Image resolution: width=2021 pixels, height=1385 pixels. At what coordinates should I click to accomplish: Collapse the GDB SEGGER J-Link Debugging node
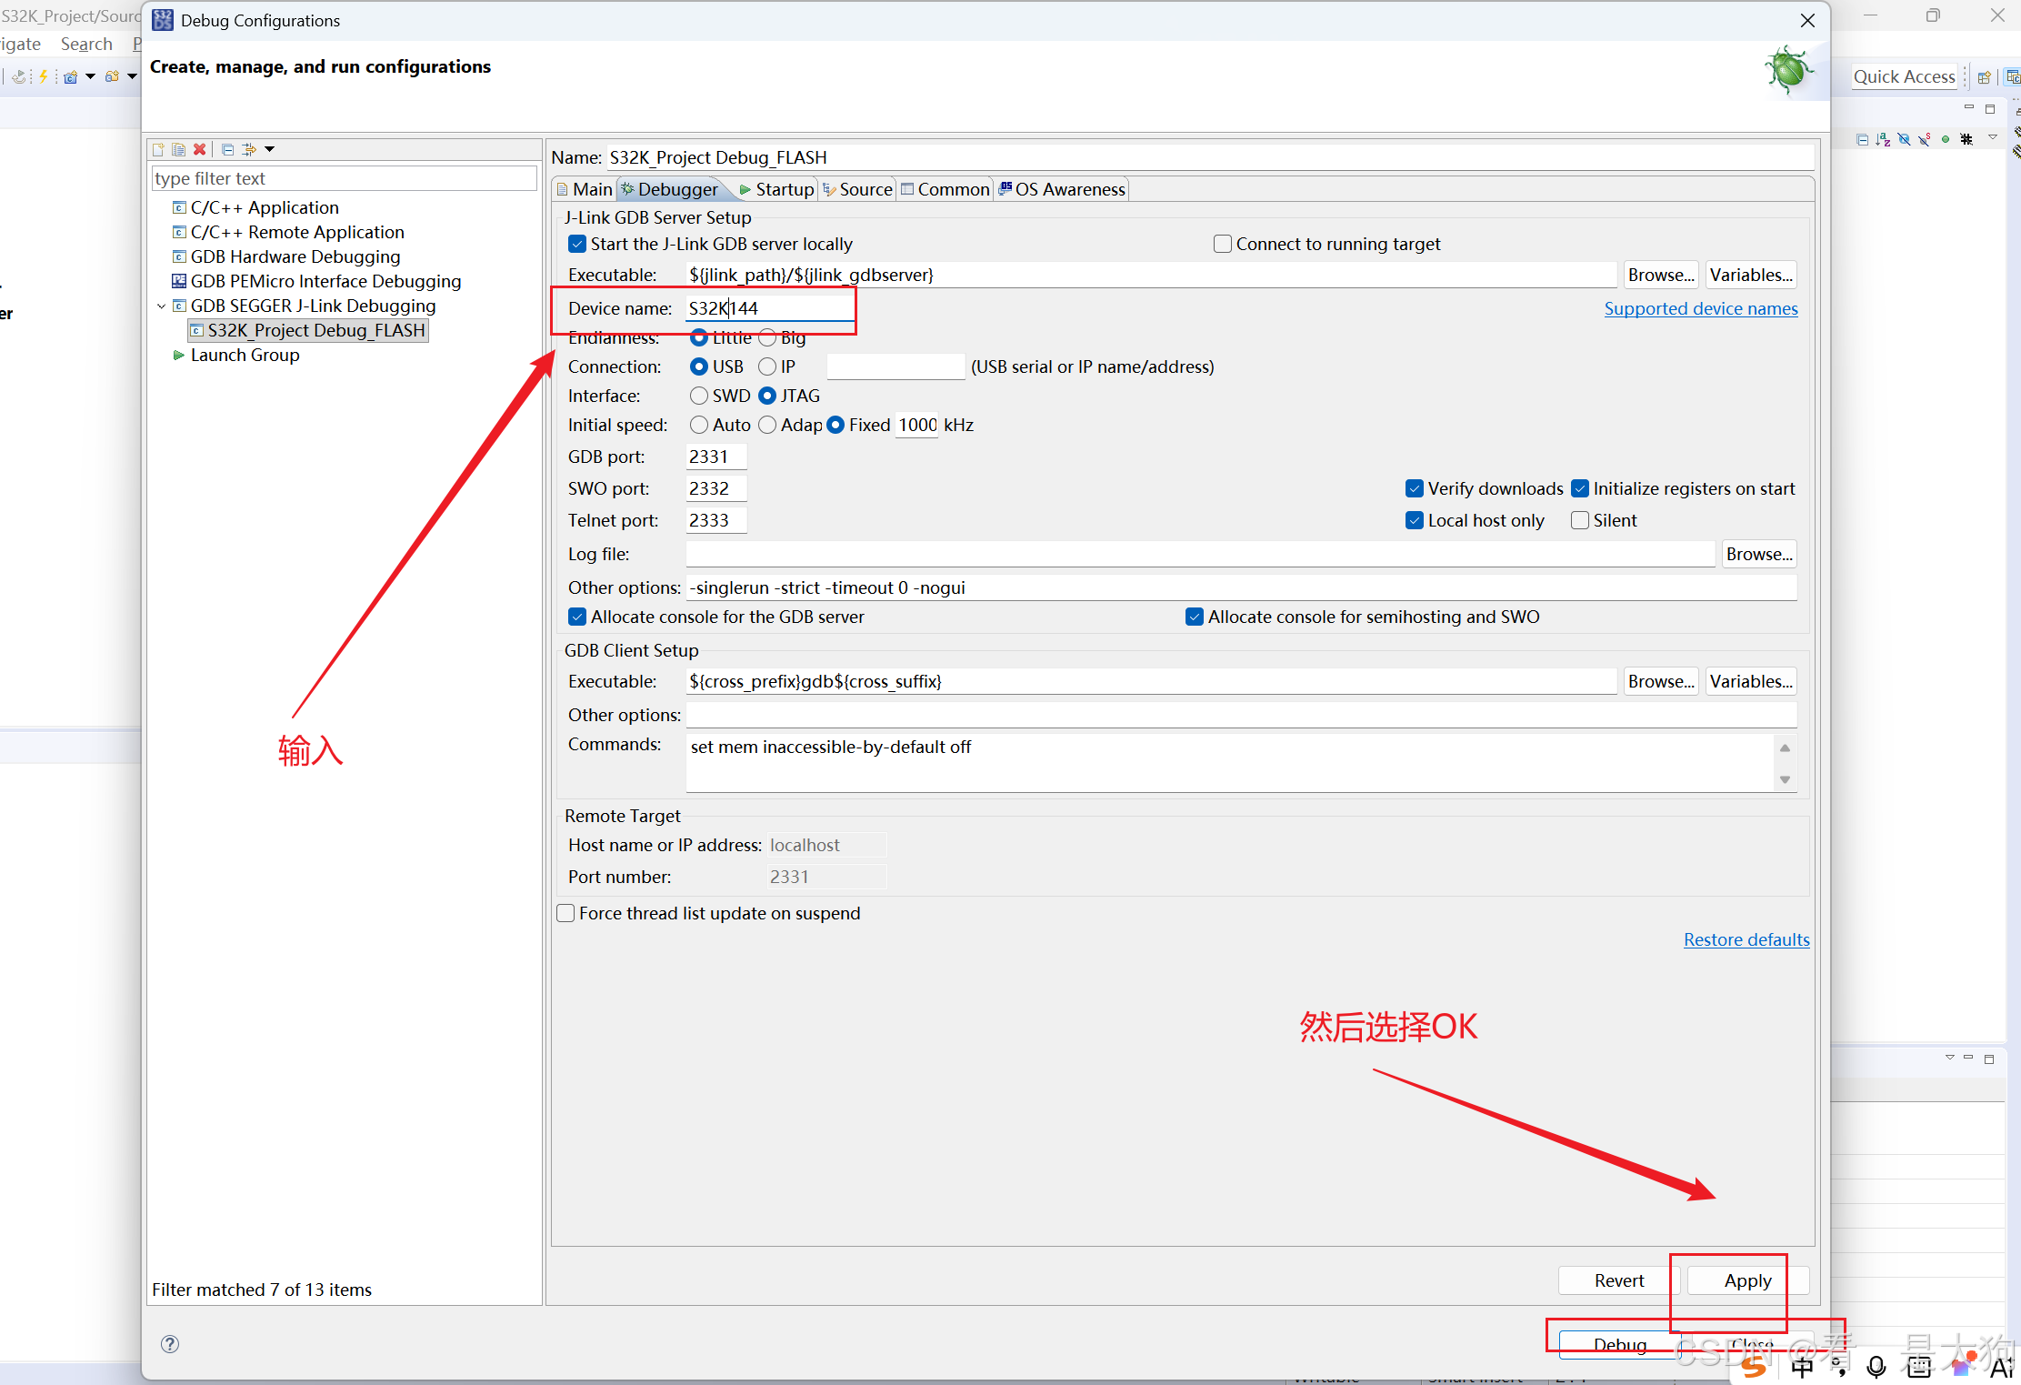point(162,306)
